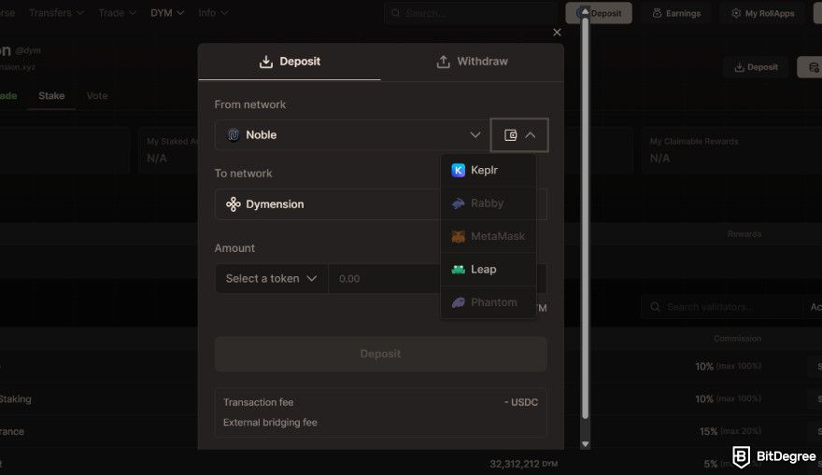Switch to the Vote tab
822x475 pixels.
[97, 96]
